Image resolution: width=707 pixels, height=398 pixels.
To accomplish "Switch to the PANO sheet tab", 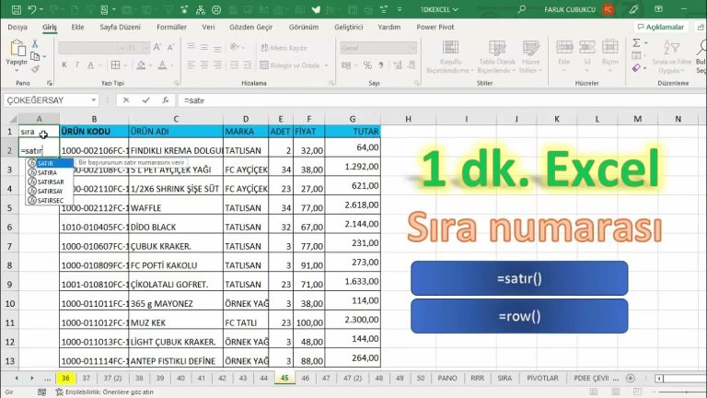I will [x=447, y=378].
